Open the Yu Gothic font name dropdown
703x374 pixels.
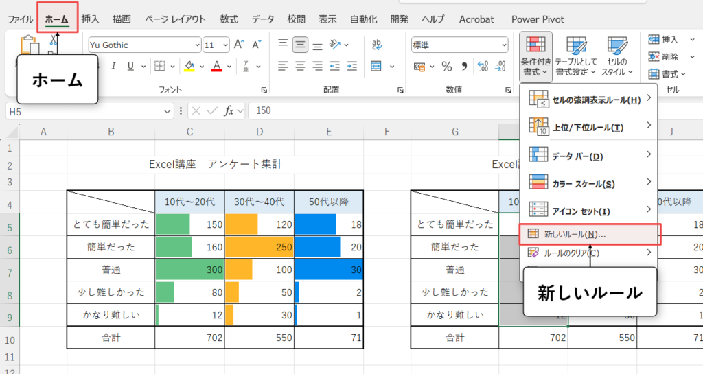pos(196,45)
